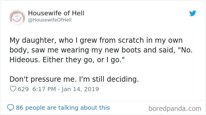Click the sentence 'Don't pressure me. I'm still deciding.'
This screenshot has height=115, width=206.
74,79
